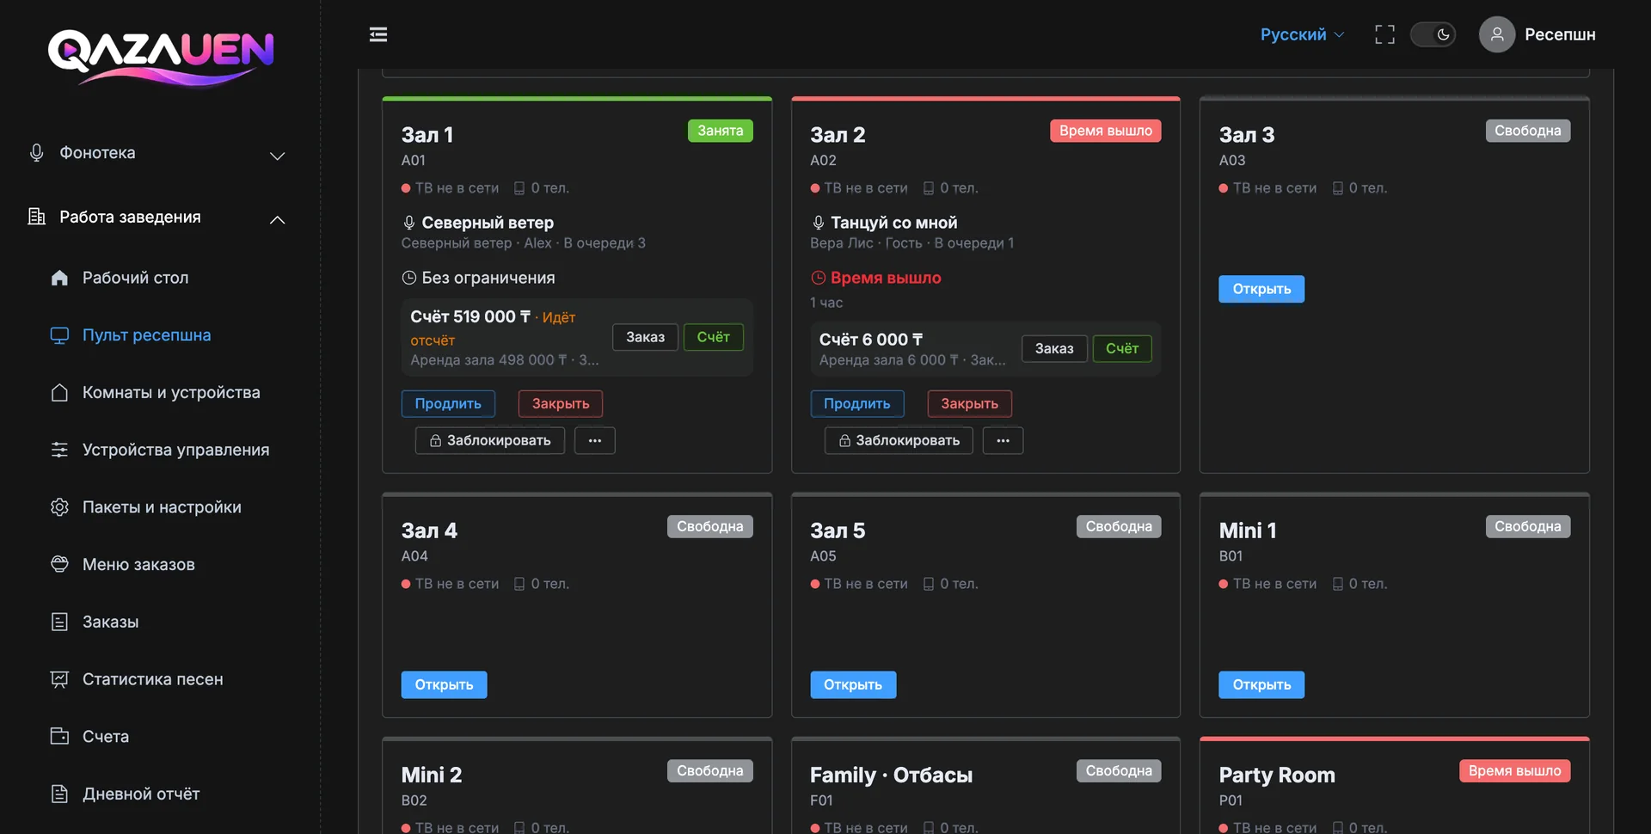Toggle the dark mode switch
1651x834 pixels.
(x=1433, y=34)
